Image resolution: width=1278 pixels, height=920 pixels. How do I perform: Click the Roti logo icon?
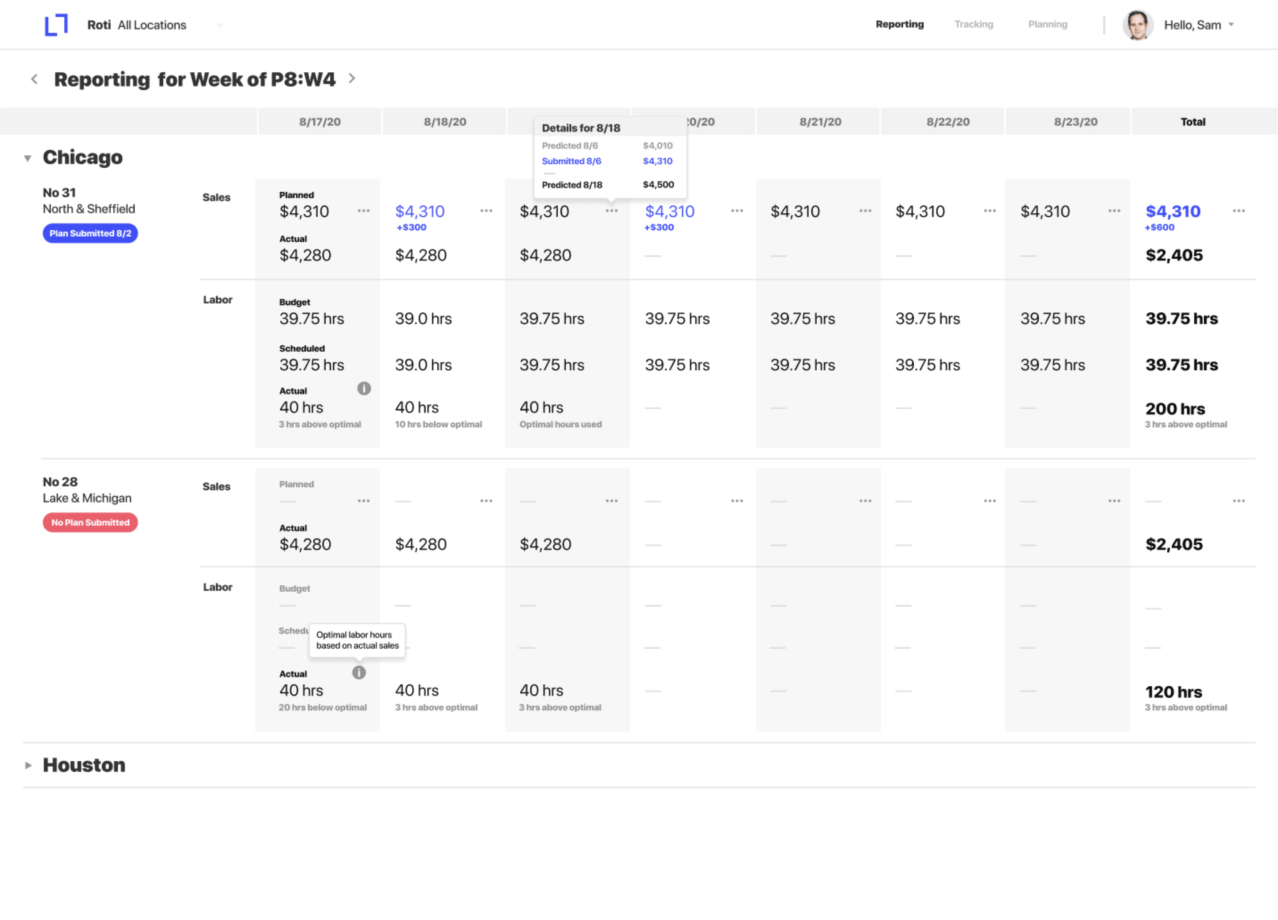click(56, 25)
